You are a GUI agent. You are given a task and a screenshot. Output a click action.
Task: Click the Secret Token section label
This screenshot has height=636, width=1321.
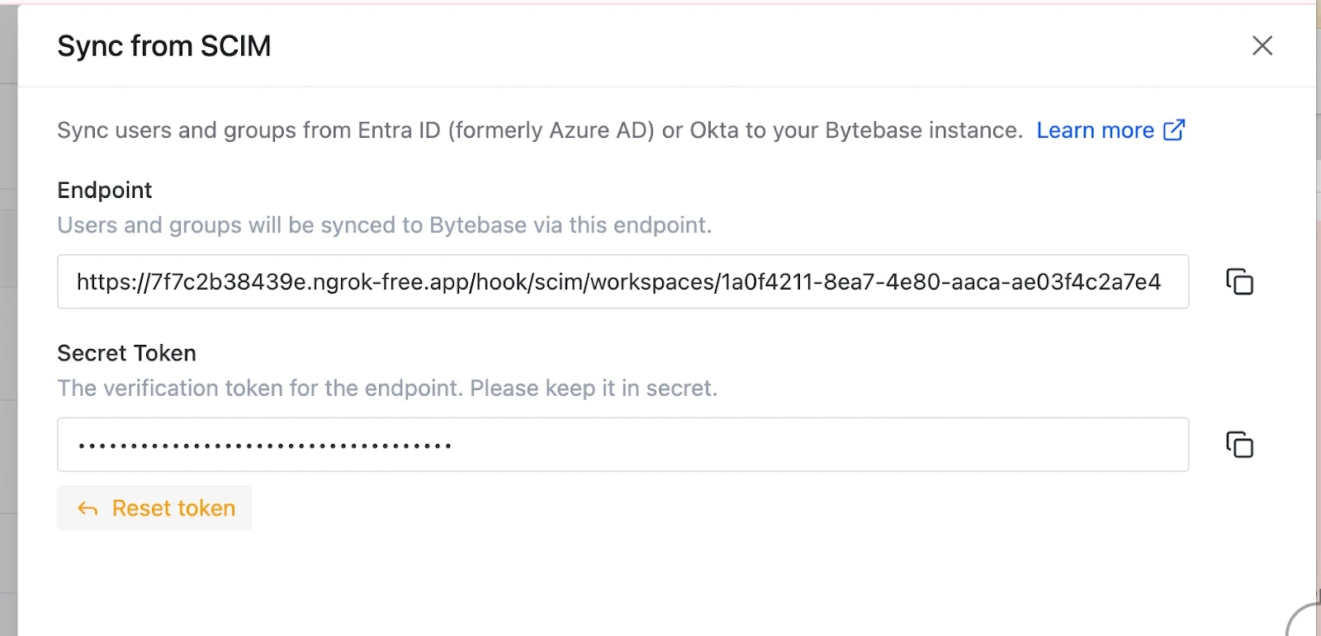pos(125,353)
